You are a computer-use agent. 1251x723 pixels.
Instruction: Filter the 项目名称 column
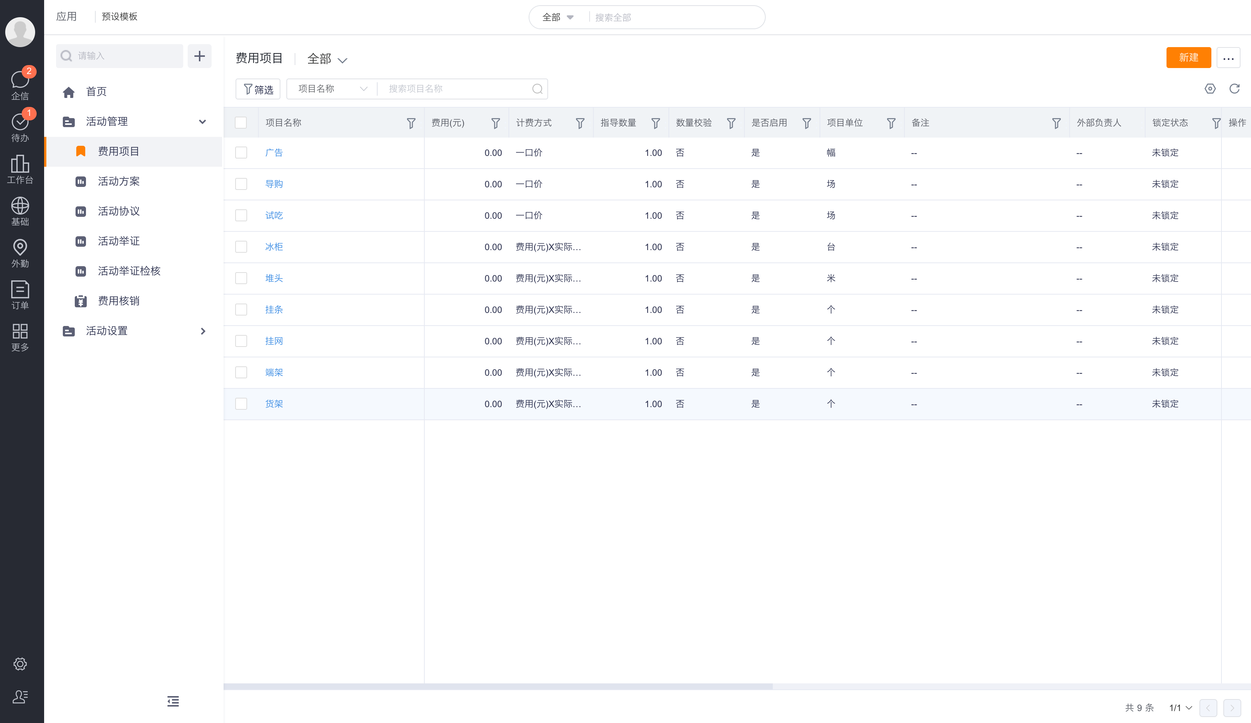(x=411, y=123)
